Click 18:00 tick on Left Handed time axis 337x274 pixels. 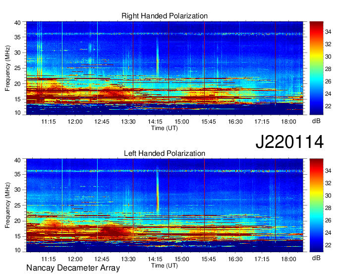288,259
